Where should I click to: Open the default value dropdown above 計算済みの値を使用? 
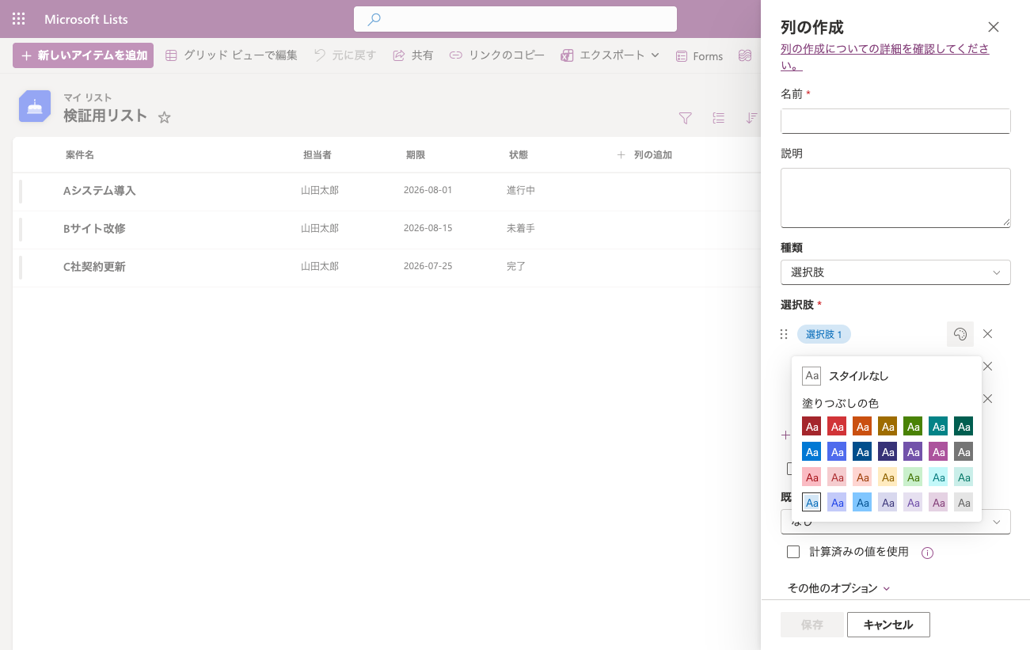pyautogui.click(x=895, y=522)
